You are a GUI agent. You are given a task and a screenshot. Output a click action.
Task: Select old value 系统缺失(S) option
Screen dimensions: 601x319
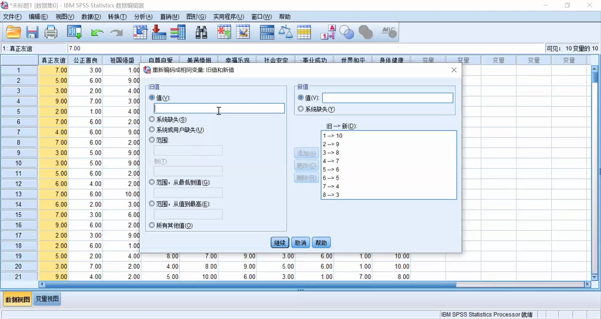[x=152, y=119]
